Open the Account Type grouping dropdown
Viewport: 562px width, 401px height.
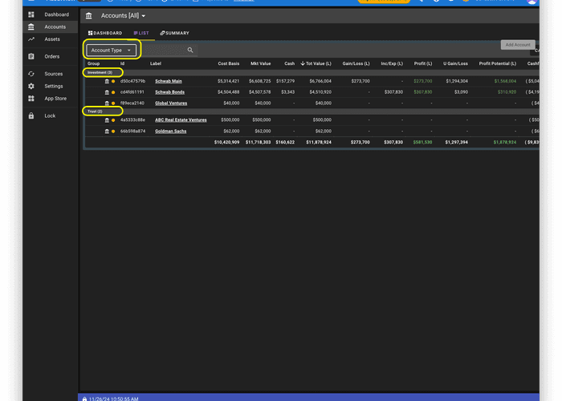(x=112, y=50)
